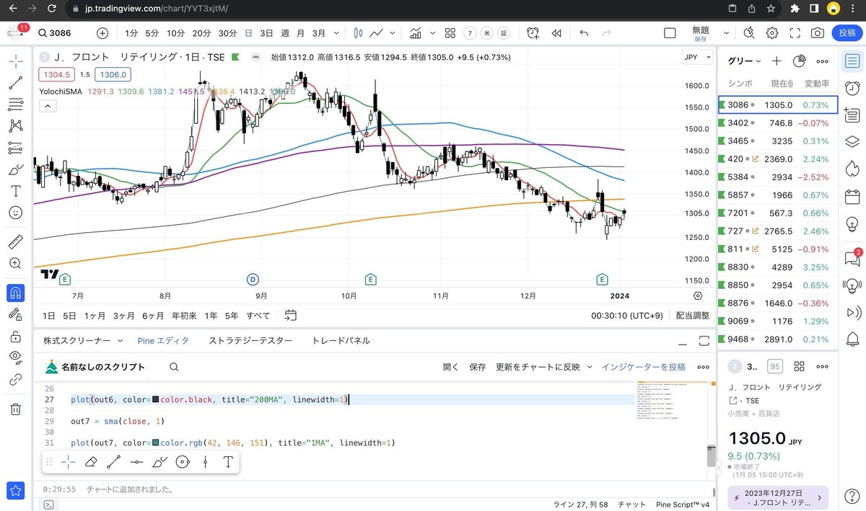Maximize the bottom panel

point(704,340)
